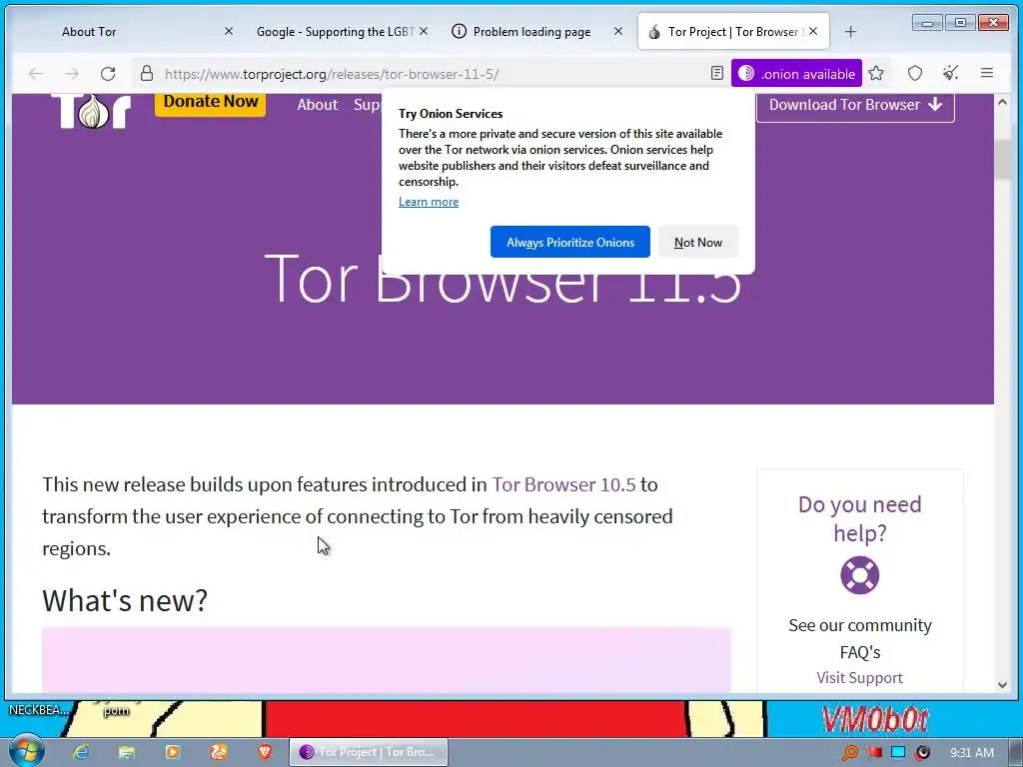Open the Windows Start menu
This screenshot has width=1023, height=767.
[x=25, y=750]
